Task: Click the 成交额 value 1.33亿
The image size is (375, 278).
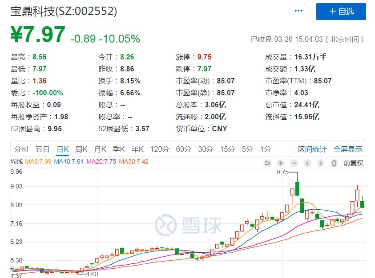Action: click(305, 69)
